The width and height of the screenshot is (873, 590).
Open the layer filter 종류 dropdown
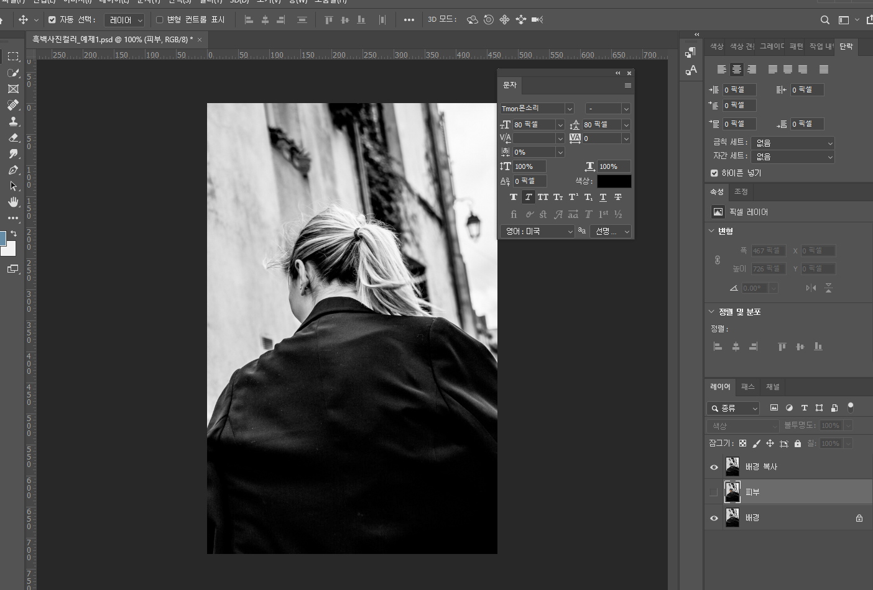pyautogui.click(x=733, y=408)
